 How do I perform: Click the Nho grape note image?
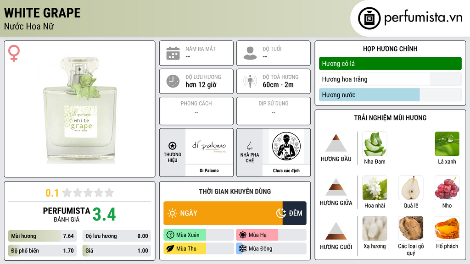click(447, 188)
